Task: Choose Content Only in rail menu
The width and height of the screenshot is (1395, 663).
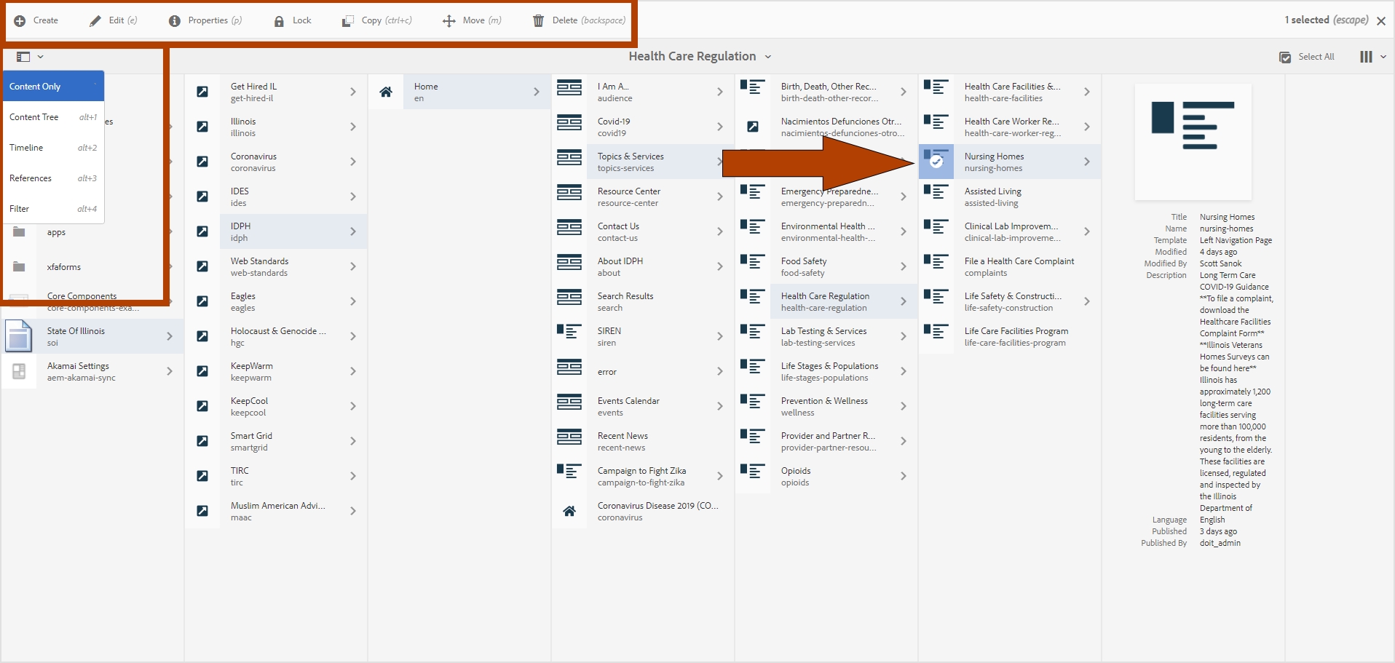Action: click(x=53, y=86)
